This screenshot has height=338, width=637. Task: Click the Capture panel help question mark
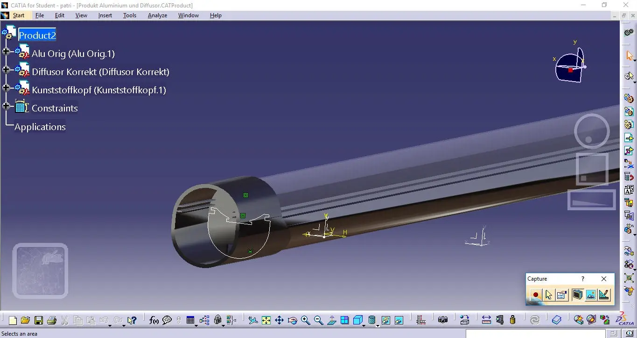pos(582,279)
